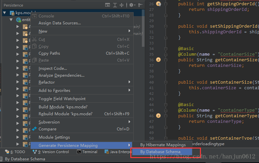Click the entity persistence unit icon
The width and height of the screenshot is (259, 163).
click(x=18, y=20)
